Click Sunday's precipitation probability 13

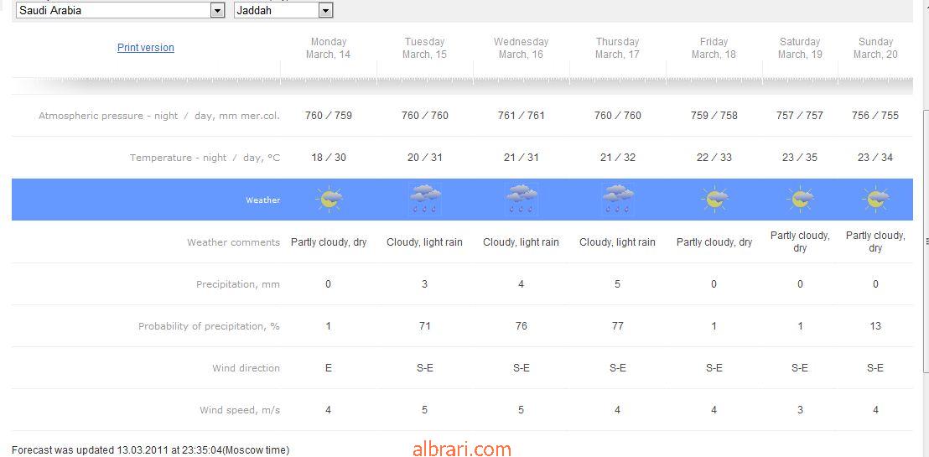coord(875,326)
